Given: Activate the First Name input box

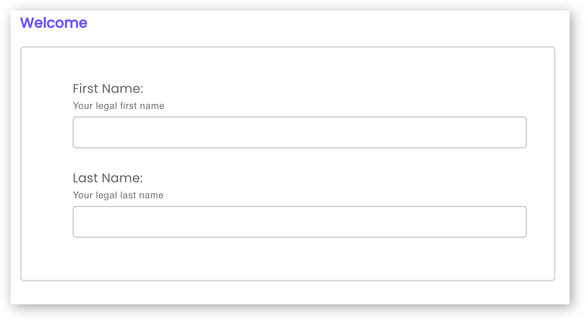Looking at the screenshot, I should [x=299, y=132].
